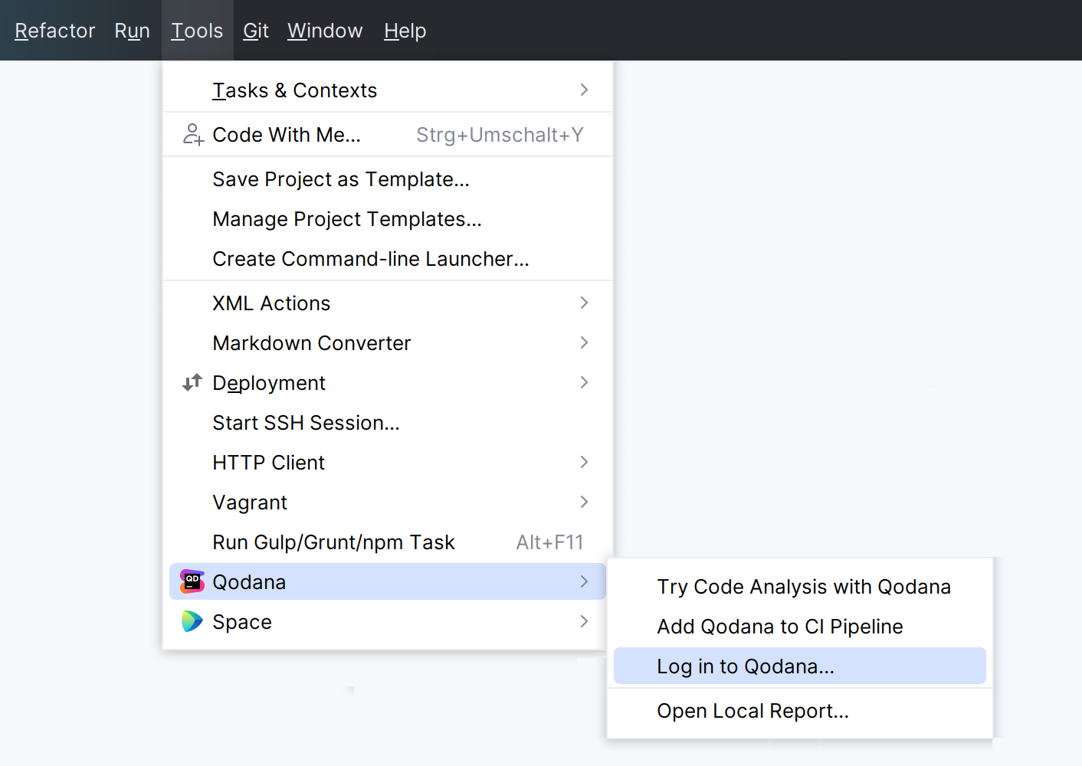The height and width of the screenshot is (766, 1082).
Task: Select Save Project as Template
Action: point(340,178)
